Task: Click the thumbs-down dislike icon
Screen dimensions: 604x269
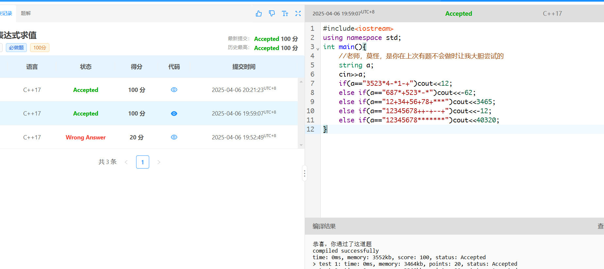Action: tap(272, 13)
